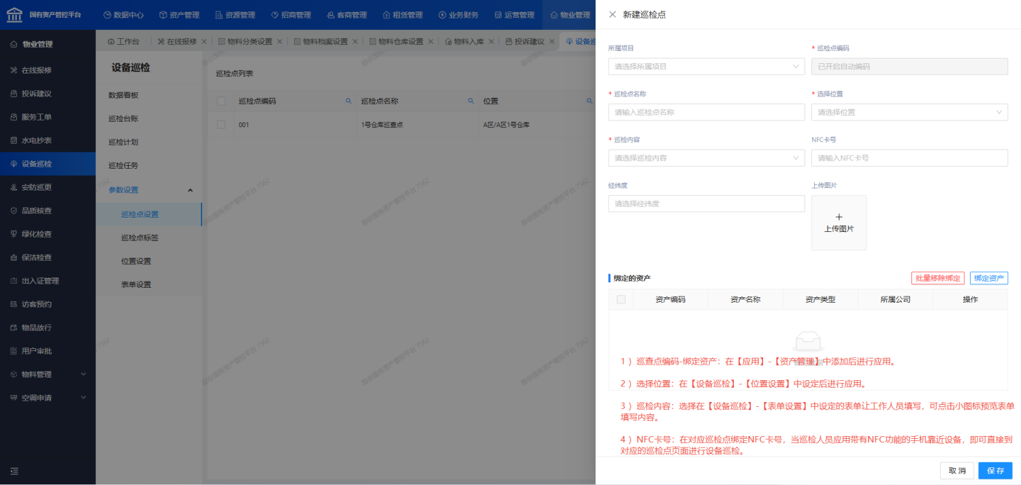Image resolution: width=1021 pixels, height=485 pixels.
Task: Expand 空调申请 sidebar group
Action: [x=48, y=398]
